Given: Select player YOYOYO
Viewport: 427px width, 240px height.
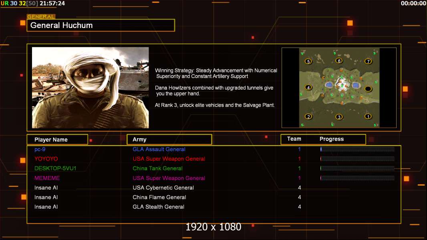Looking at the screenshot, I should click(x=46, y=159).
